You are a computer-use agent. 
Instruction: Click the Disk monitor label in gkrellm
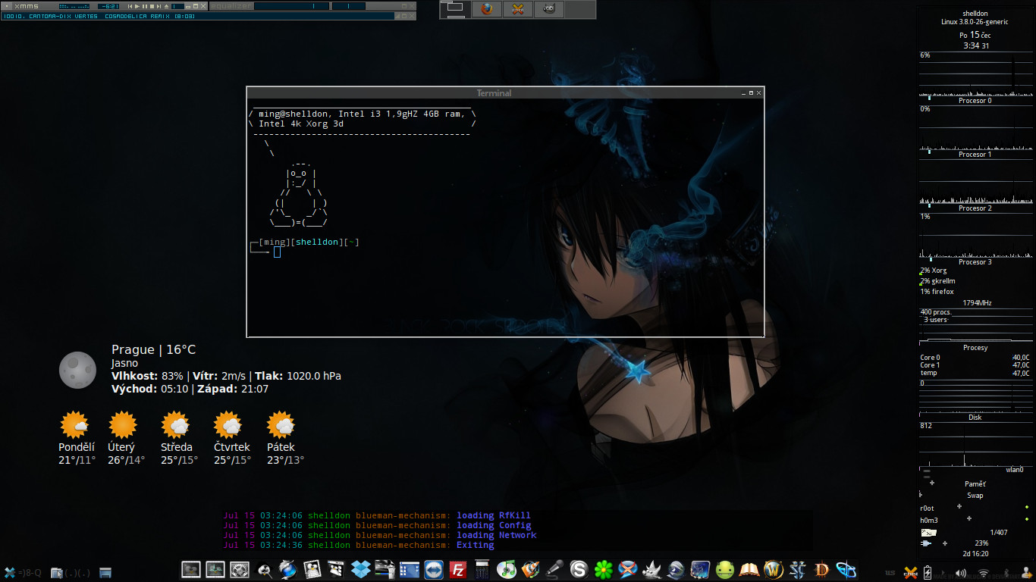point(975,417)
